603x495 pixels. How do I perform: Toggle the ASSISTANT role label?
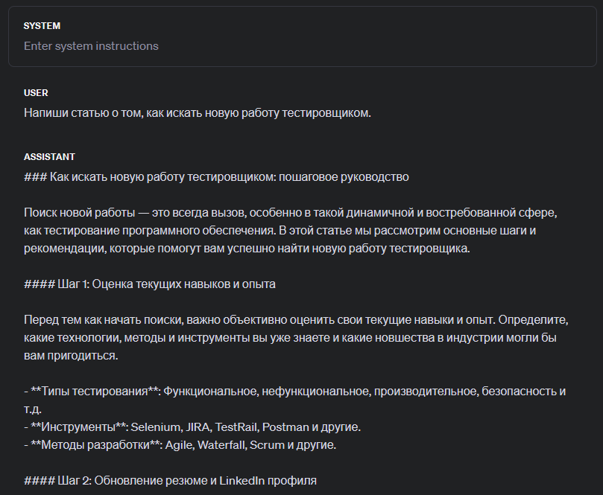[x=49, y=157]
